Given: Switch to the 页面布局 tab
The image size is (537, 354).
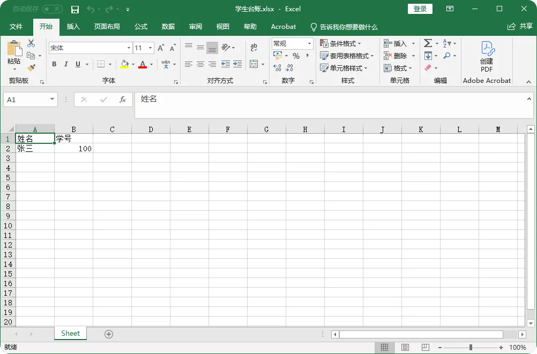Looking at the screenshot, I should tap(107, 27).
